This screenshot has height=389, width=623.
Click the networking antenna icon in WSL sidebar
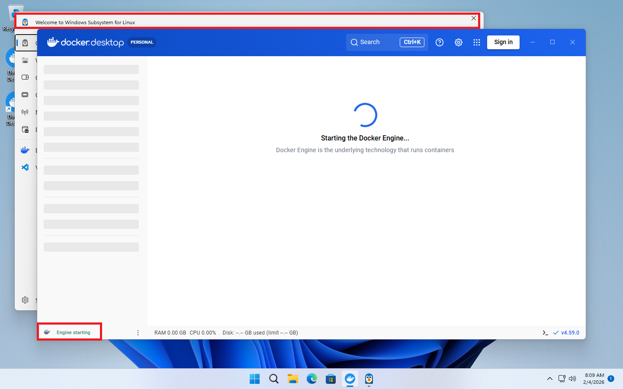click(25, 112)
